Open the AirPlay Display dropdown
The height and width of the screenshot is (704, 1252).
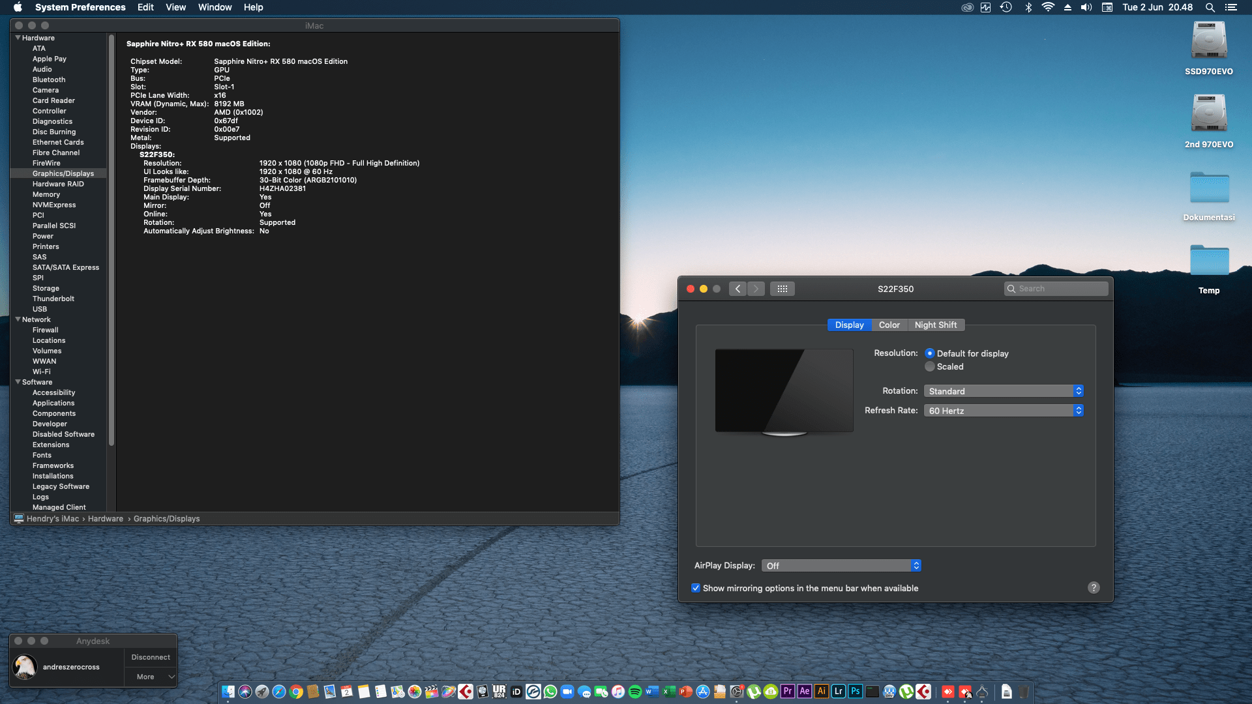pos(841,566)
